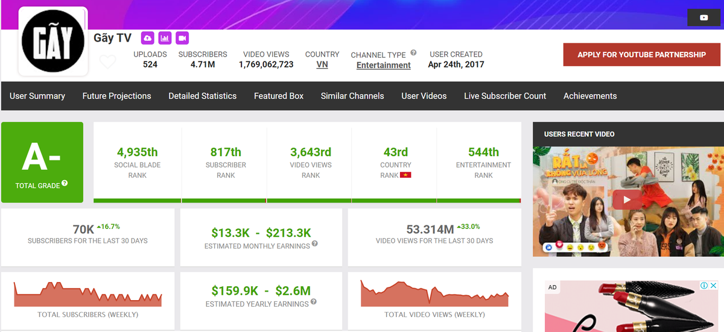Click the VN country link
The width and height of the screenshot is (724, 332).
coord(322,64)
